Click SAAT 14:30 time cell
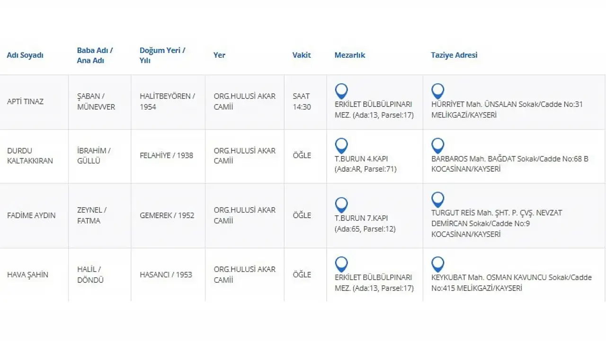The height and width of the screenshot is (342, 606). [302, 101]
